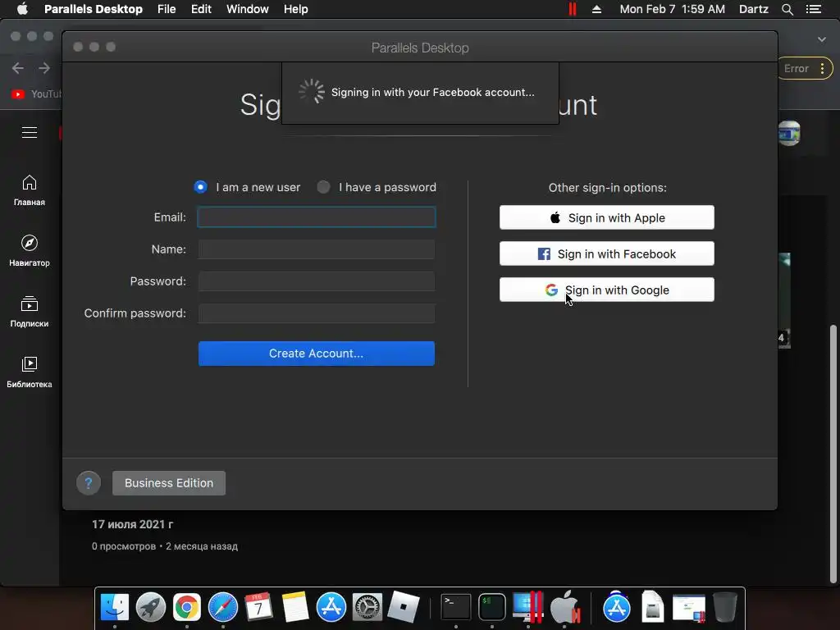The image size is (840, 630).
Task: Open the Apple-logo Parallels VM icon in Dock
Action: pyautogui.click(x=565, y=607)
